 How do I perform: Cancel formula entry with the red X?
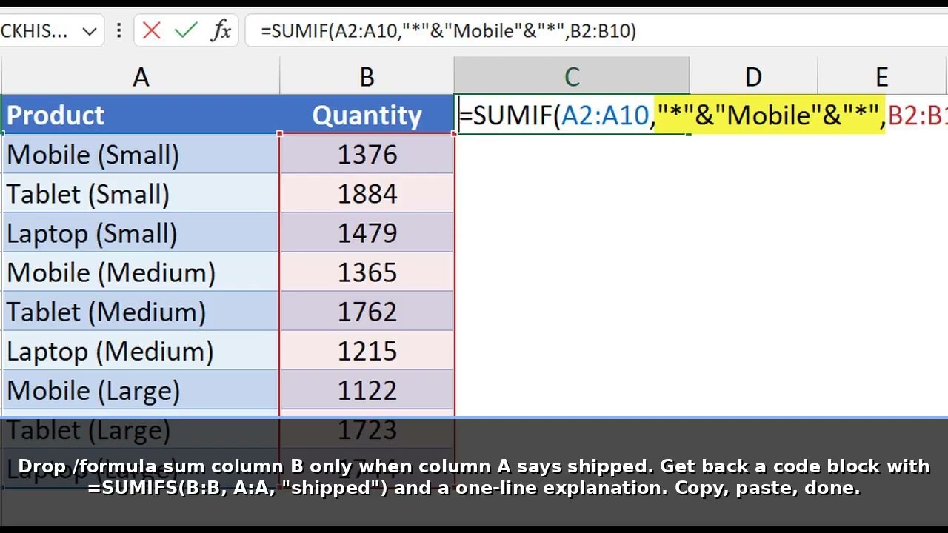(151, 30)
